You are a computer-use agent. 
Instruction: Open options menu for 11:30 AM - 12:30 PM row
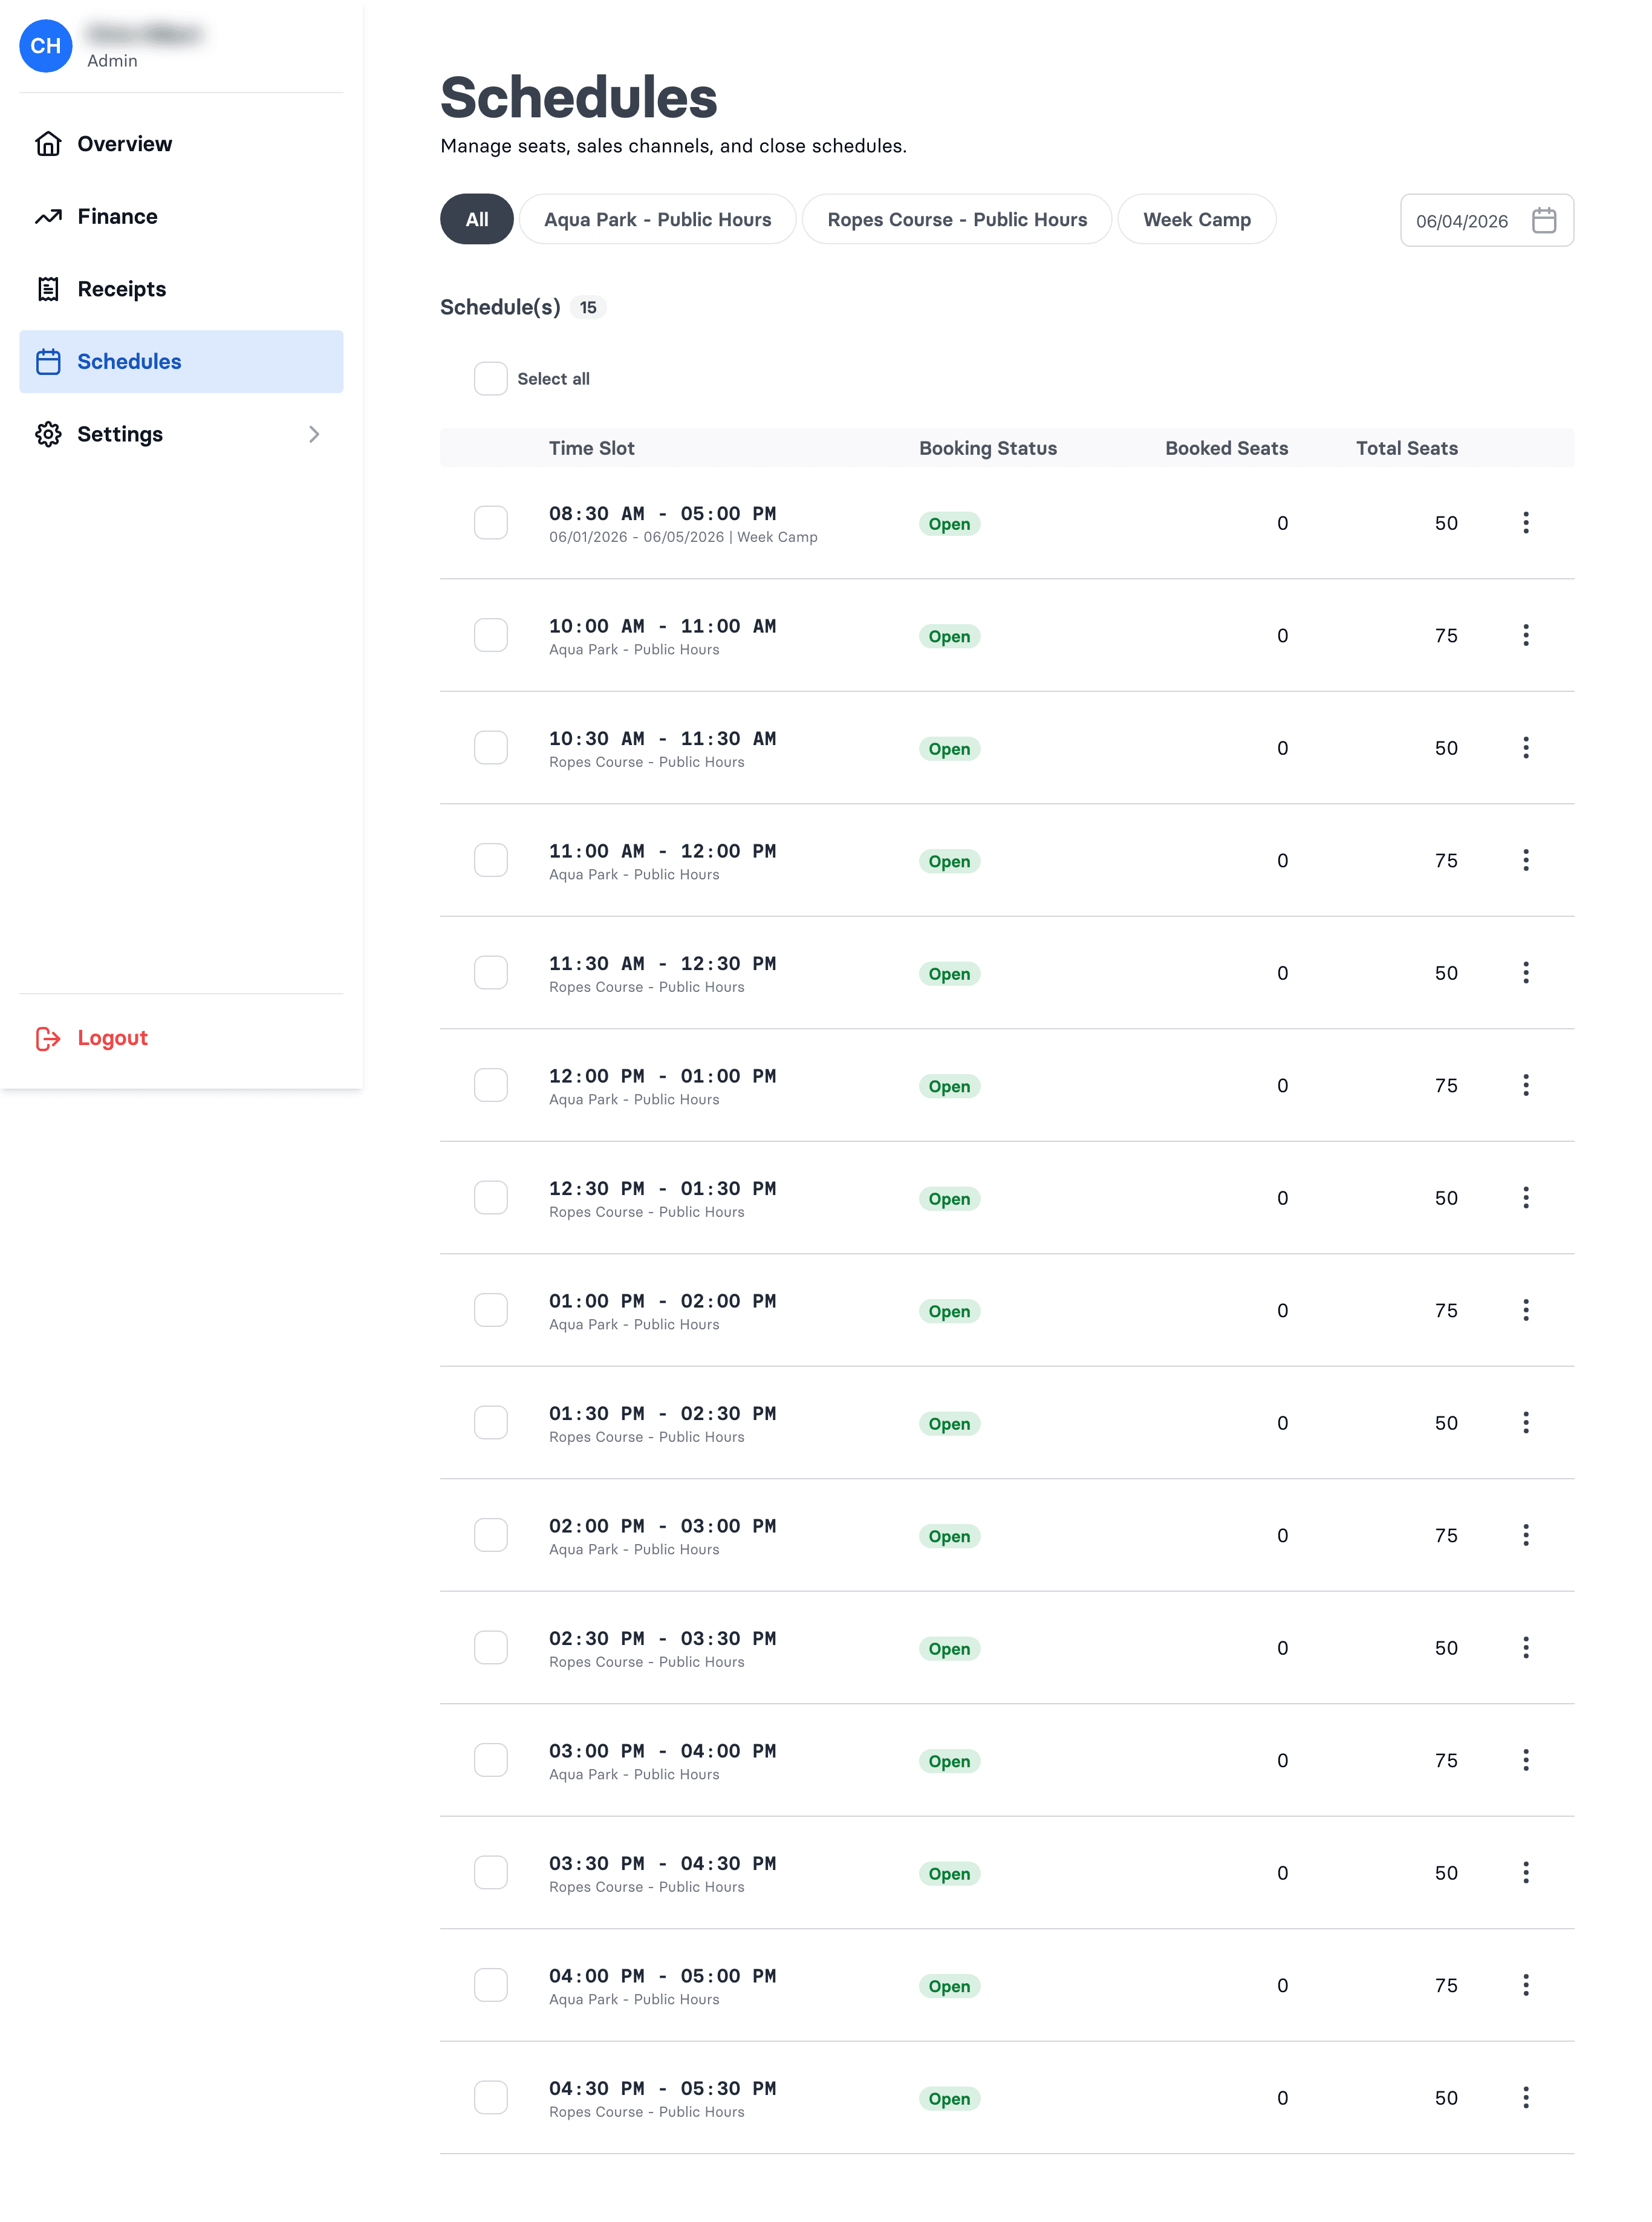1525,973
